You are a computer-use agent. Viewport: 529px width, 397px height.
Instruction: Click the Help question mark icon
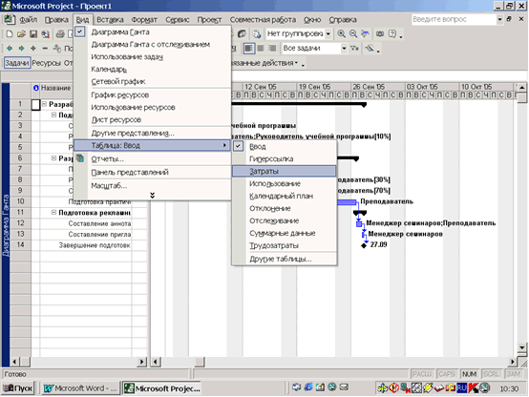coord(392,33)
